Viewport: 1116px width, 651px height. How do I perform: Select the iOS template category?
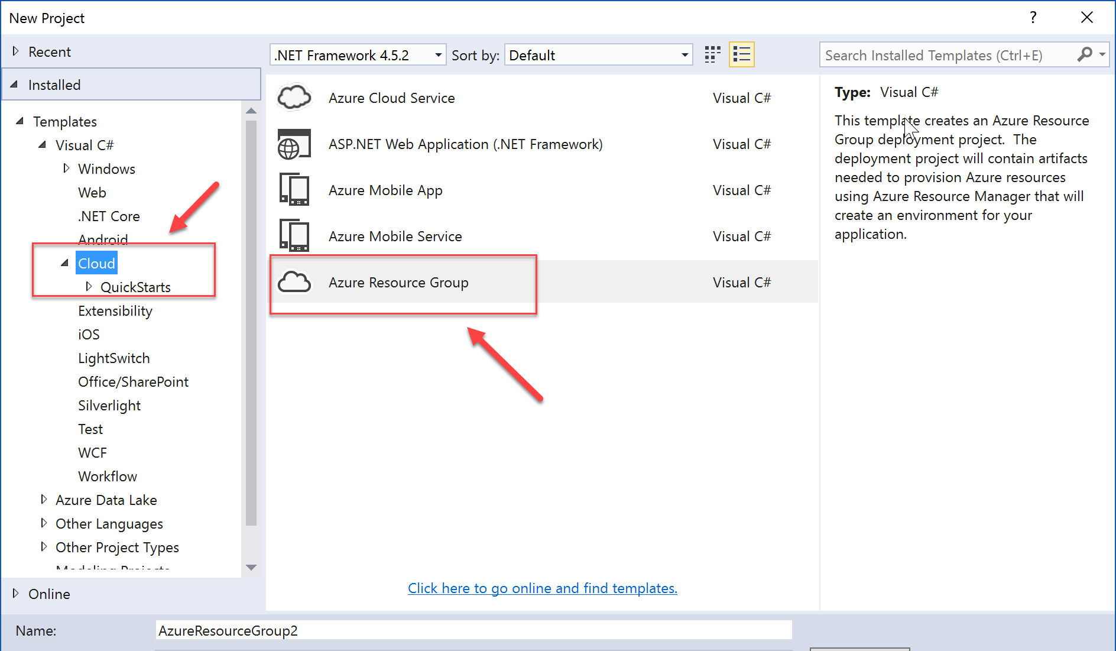(89, 335)
